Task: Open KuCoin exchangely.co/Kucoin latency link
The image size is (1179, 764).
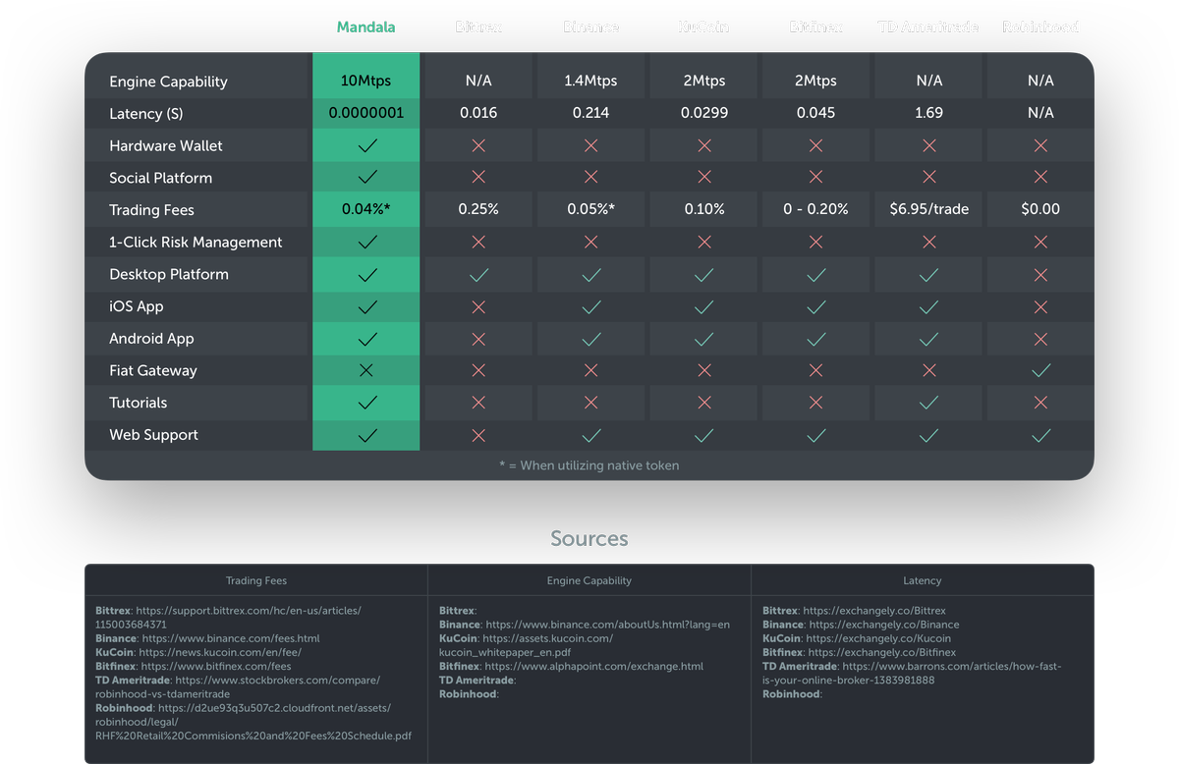Action: coord(878,638)
